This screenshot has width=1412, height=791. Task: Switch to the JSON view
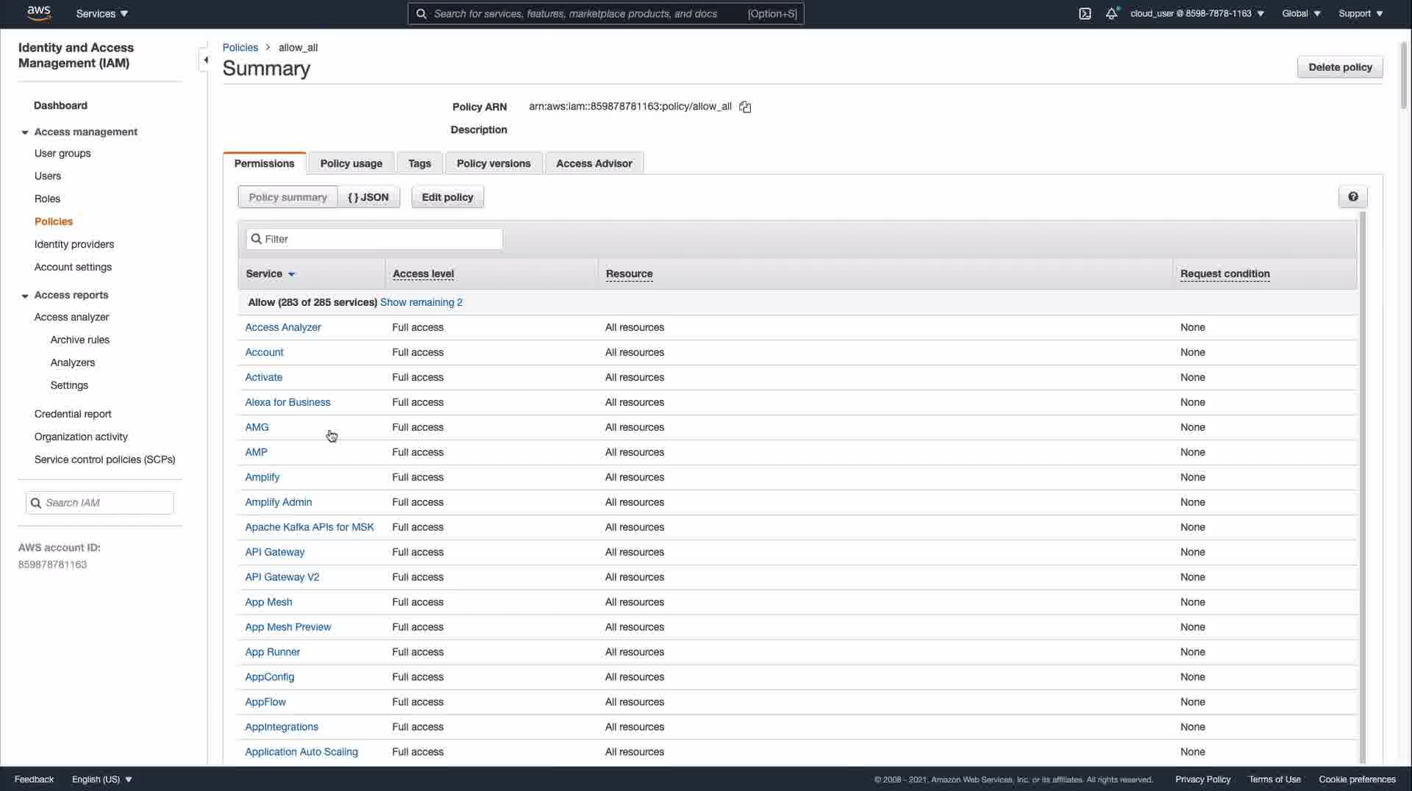[368, 197]
